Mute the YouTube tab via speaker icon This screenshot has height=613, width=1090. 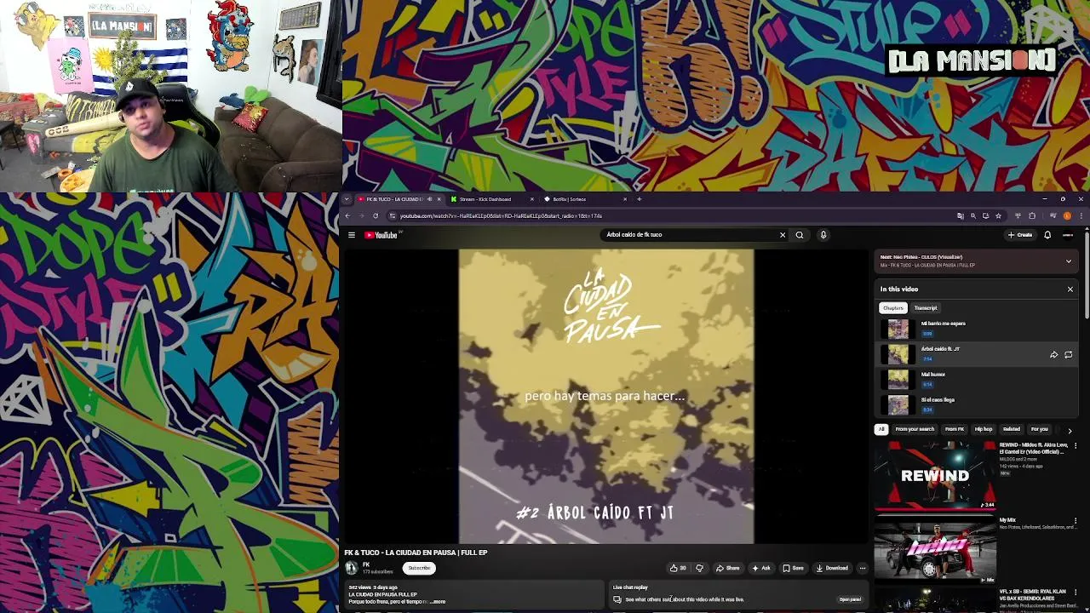tap(429, 199)
